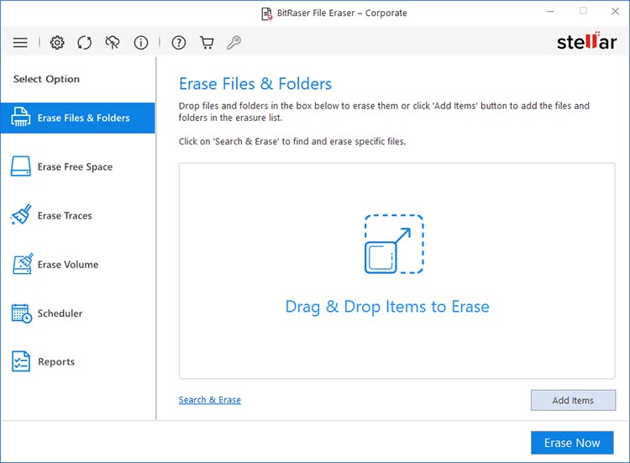Click the shopping cart buy icon
Image resolution: width=630 pixels, height=463 pixels.
click(207, 42)
